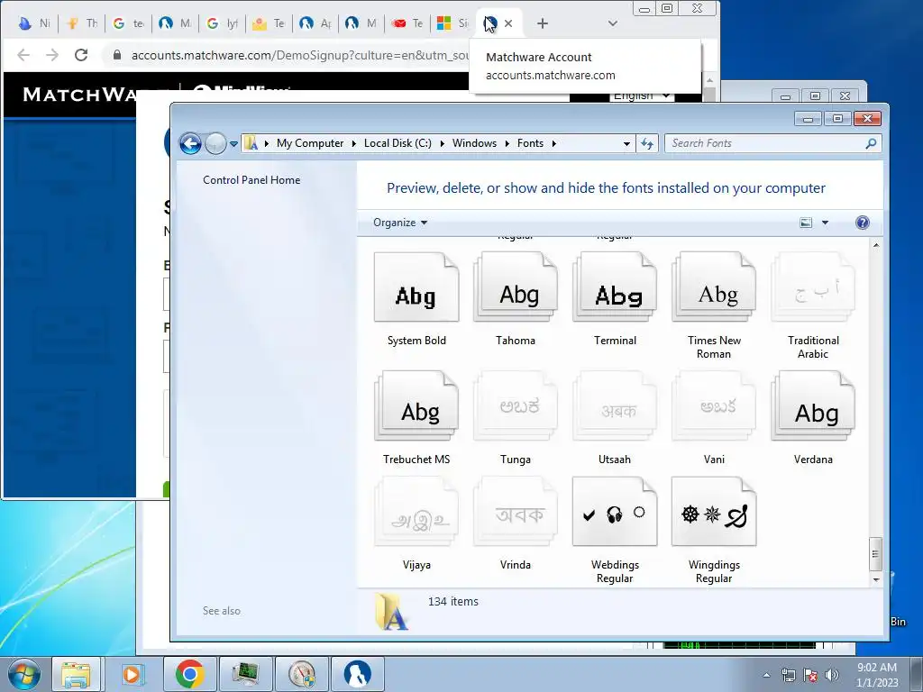Switch to the Chrome tab labeled Th
Viewport: 923px width, 692px height.
coord(82,23)
